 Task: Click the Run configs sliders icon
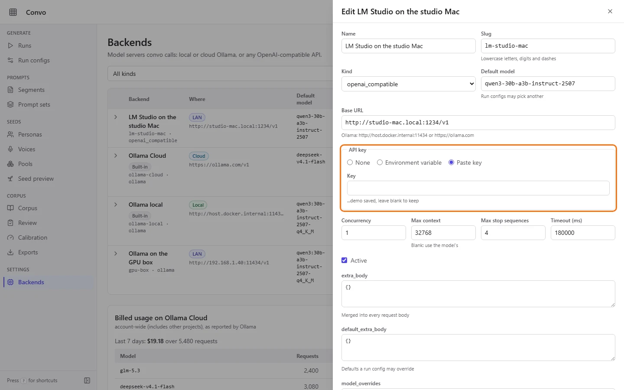[10, 60]
